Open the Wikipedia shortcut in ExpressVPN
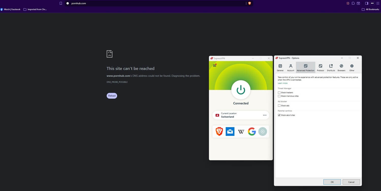This screenshot has height=191, width=381. click(241, 131)
